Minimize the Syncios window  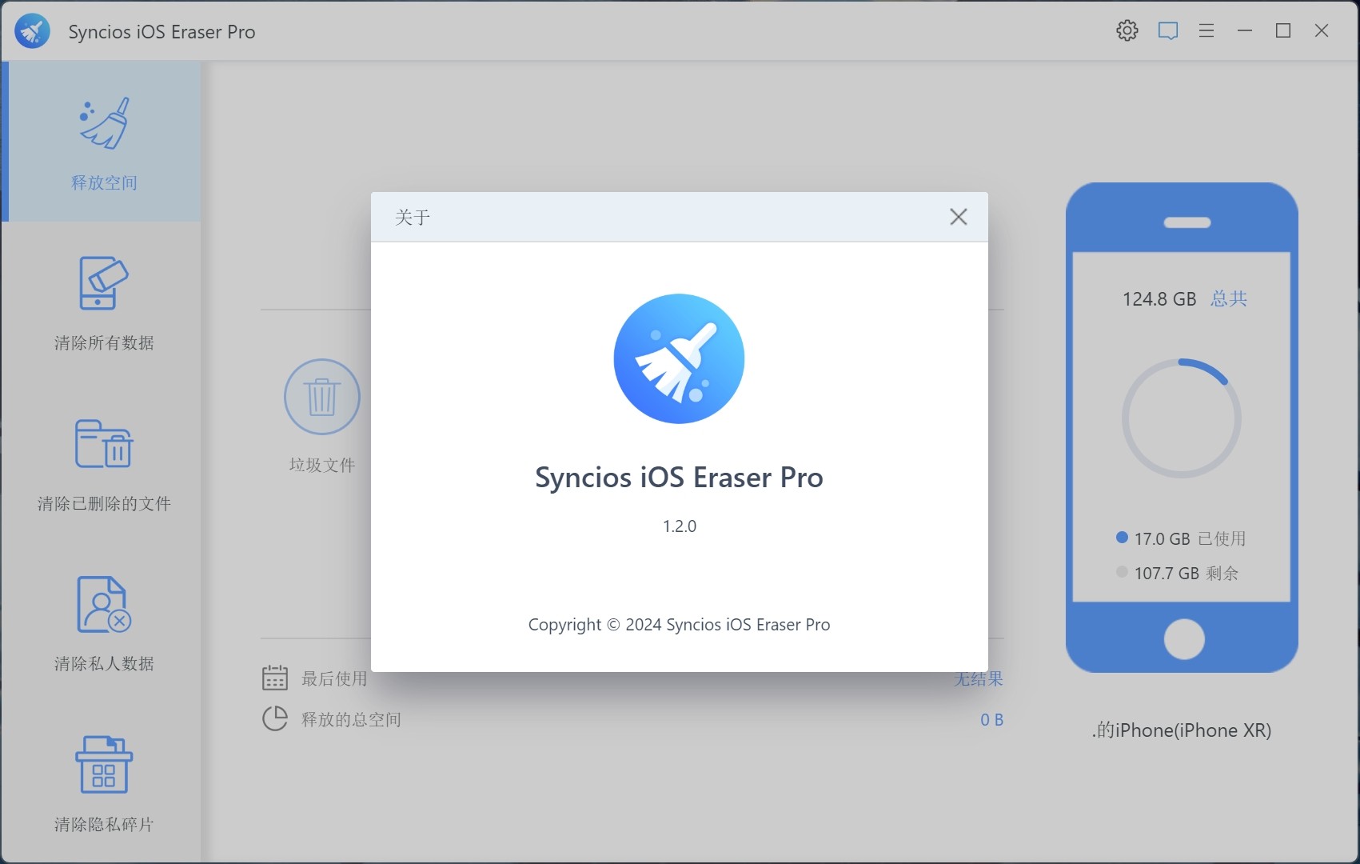tap(1245, 30)
